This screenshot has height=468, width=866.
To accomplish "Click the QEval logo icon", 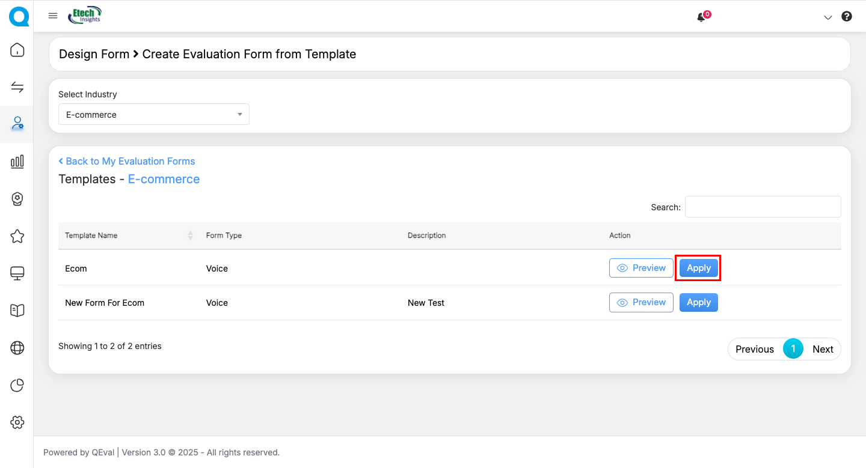I will point(18,16).
